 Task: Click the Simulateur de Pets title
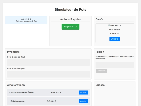pos(70,10)
